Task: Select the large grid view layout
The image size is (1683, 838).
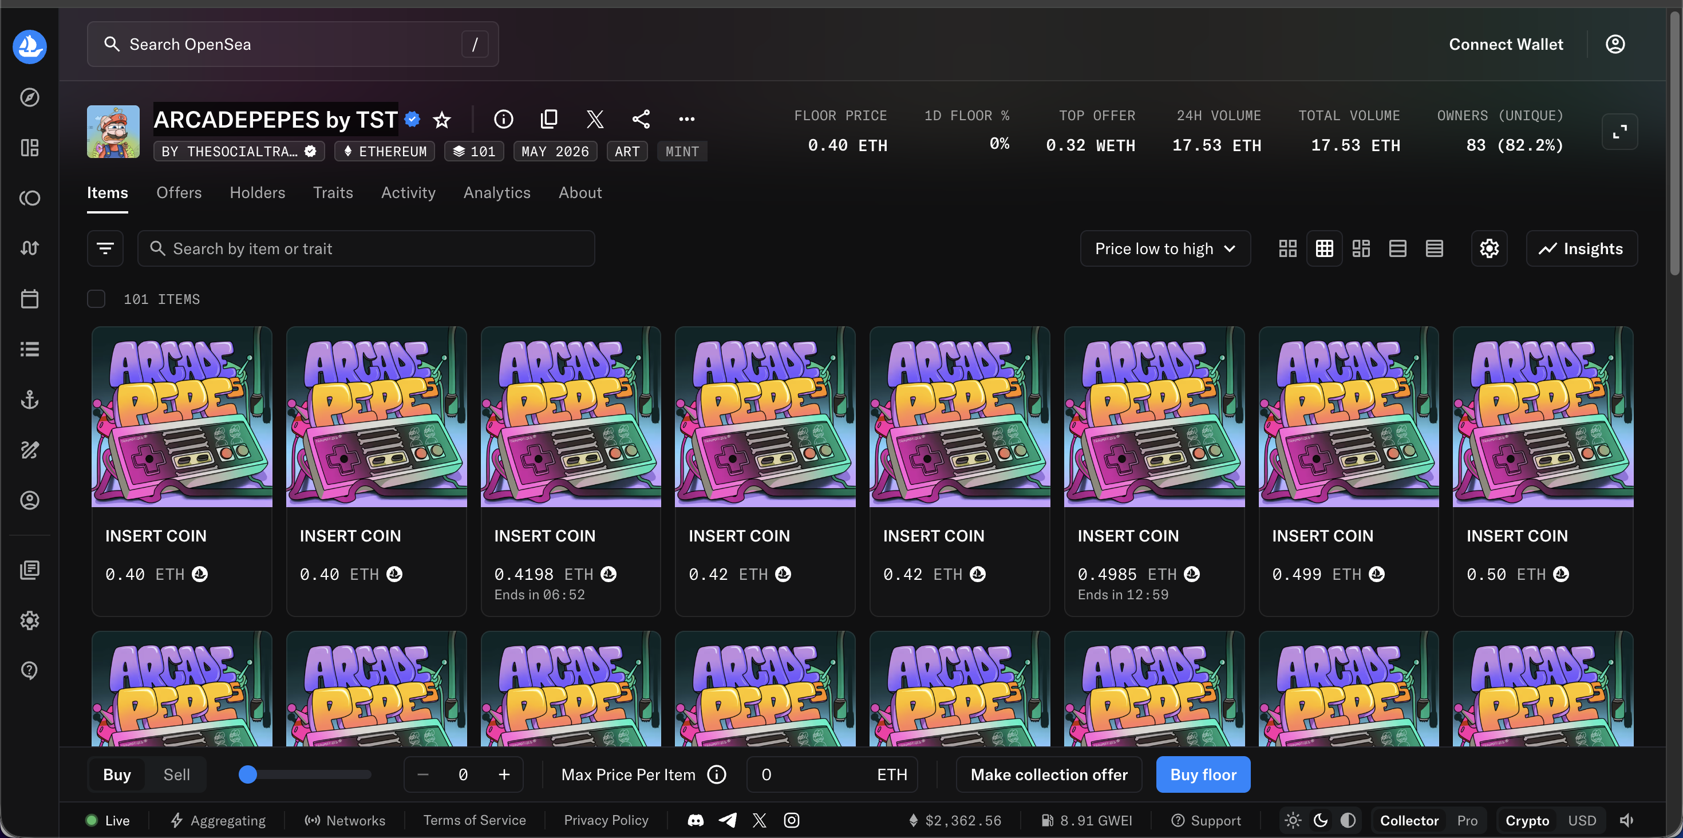Action: point(1287,248)
